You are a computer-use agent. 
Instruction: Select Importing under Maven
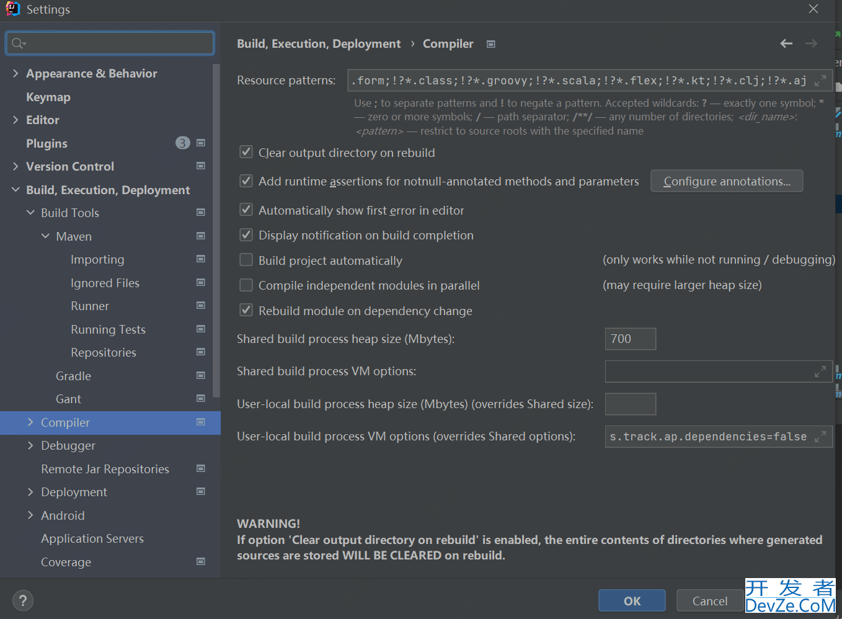pyautogui.click(x=97, y=259)
